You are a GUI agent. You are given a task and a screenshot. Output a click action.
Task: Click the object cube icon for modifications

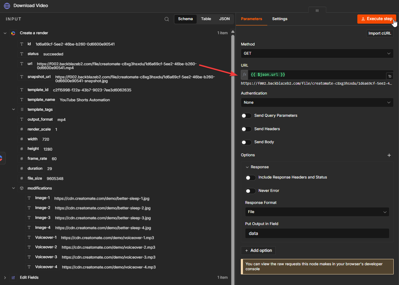click(22, 188)
